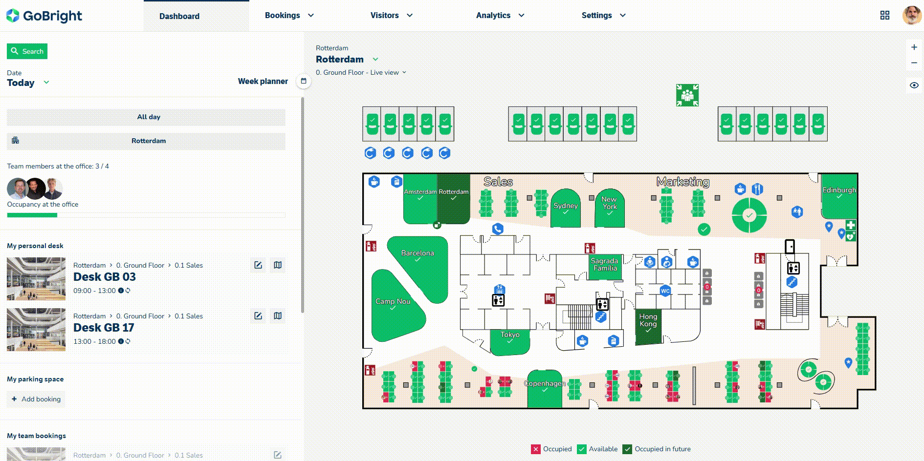Click the Search button

click(x=27, y=51)
